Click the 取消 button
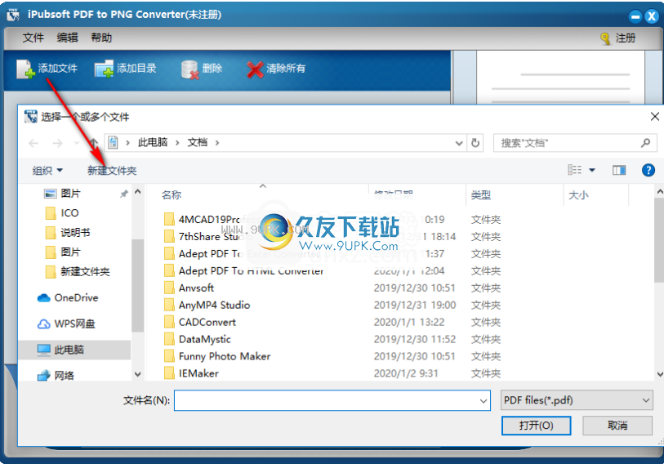Screen dimensions: 664x464 tap(617, 426)
